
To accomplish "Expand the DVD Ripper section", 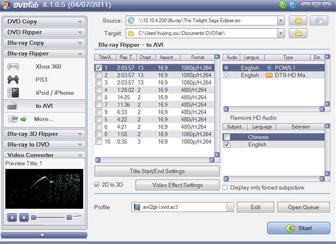I will click(44, 32).
